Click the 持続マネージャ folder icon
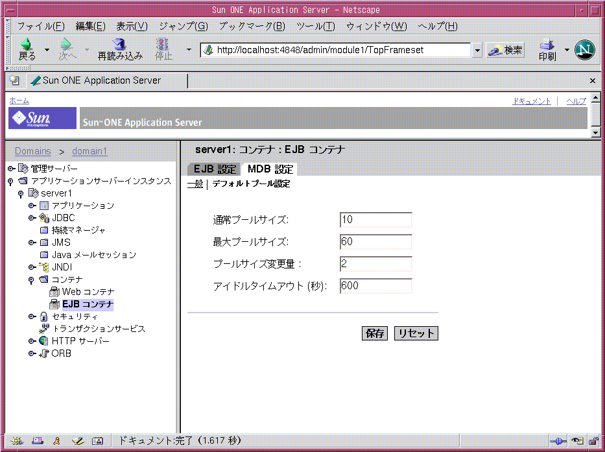 click(44, 230)
